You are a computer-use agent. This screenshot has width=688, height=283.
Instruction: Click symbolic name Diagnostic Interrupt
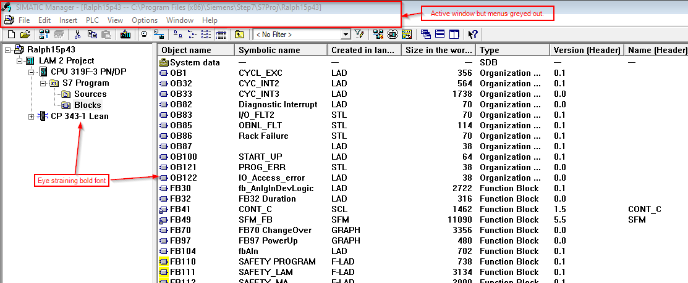tap(278, 105)
